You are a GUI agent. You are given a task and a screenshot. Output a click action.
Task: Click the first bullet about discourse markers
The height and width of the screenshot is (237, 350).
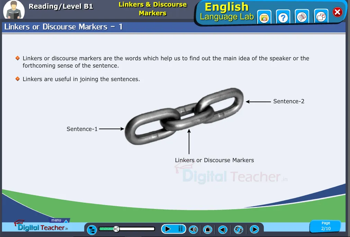click(x=166, y=62)
